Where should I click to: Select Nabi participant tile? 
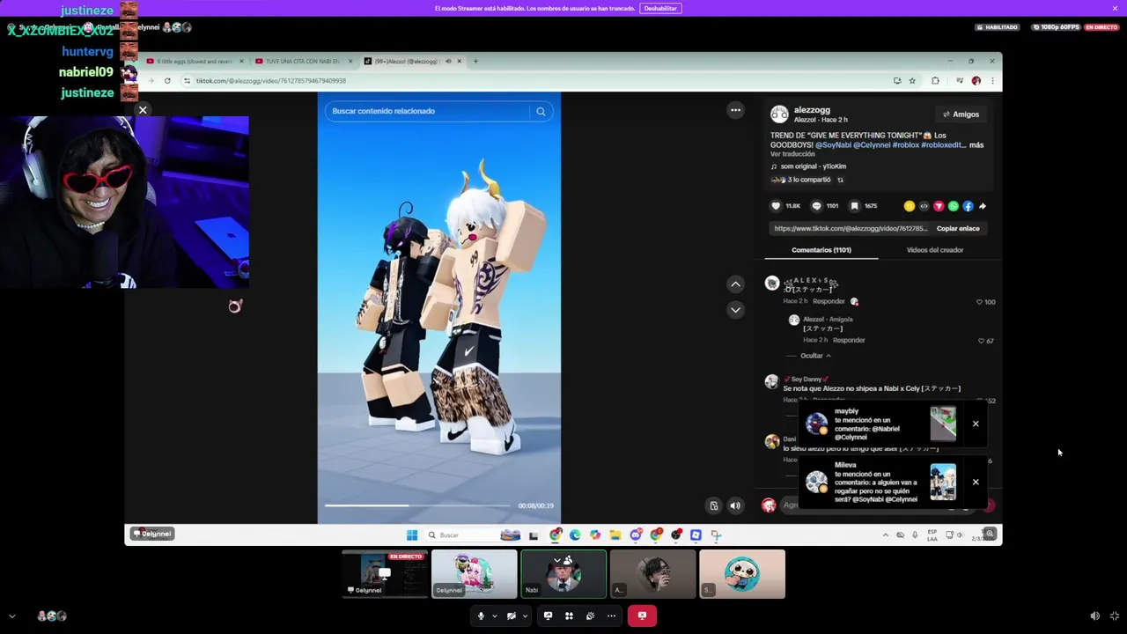coord(563,574)
